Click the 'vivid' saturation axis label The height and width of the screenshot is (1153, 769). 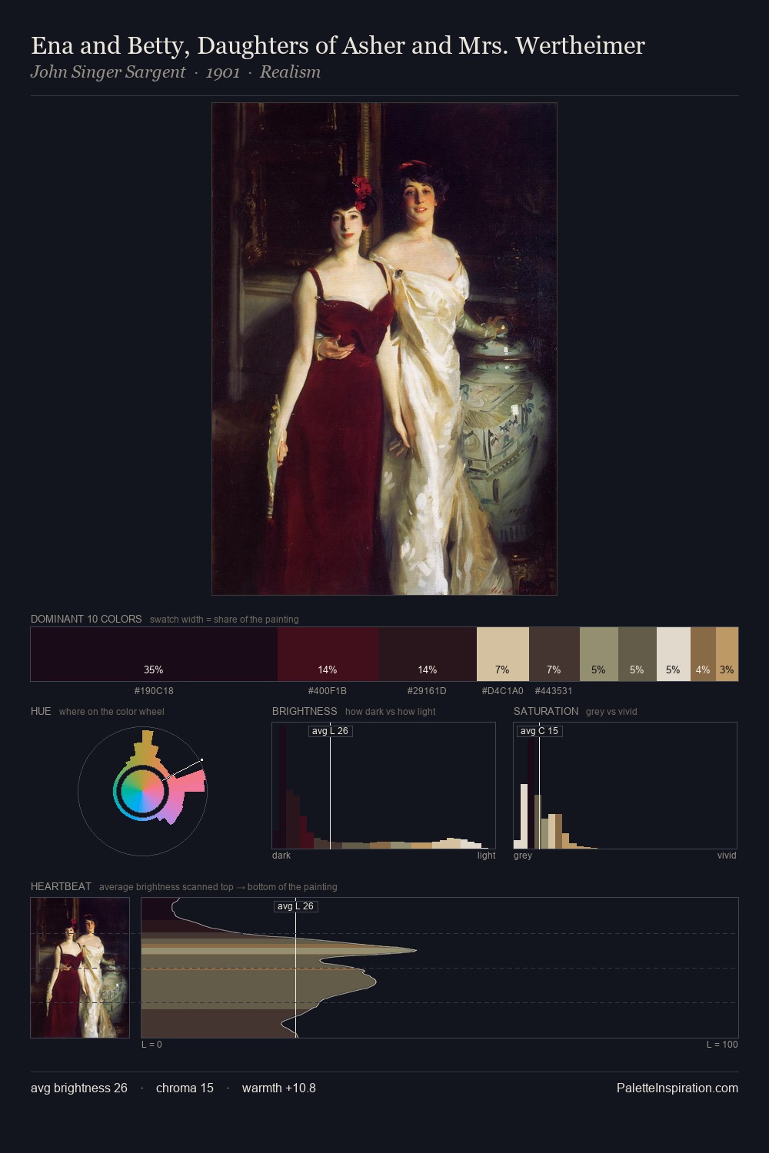click(x=727, y=856)
